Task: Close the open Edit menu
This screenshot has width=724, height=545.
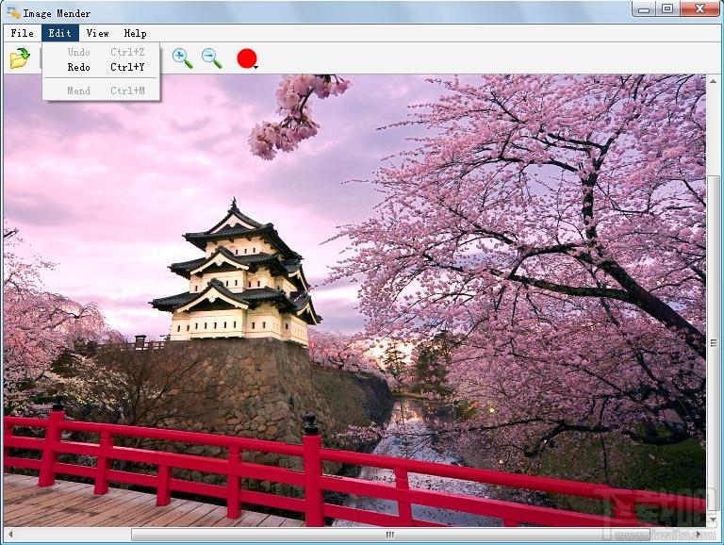Action: (60, 33)
